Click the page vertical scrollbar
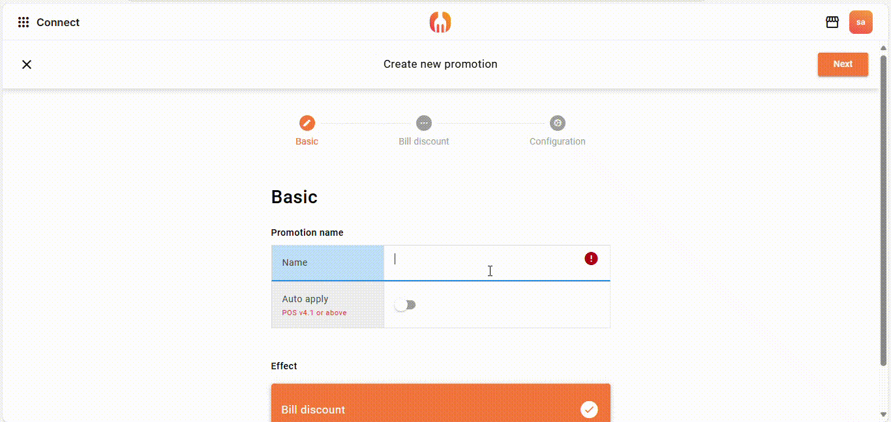The width and height of the screenshot is (891, 422). pos(884,208)
